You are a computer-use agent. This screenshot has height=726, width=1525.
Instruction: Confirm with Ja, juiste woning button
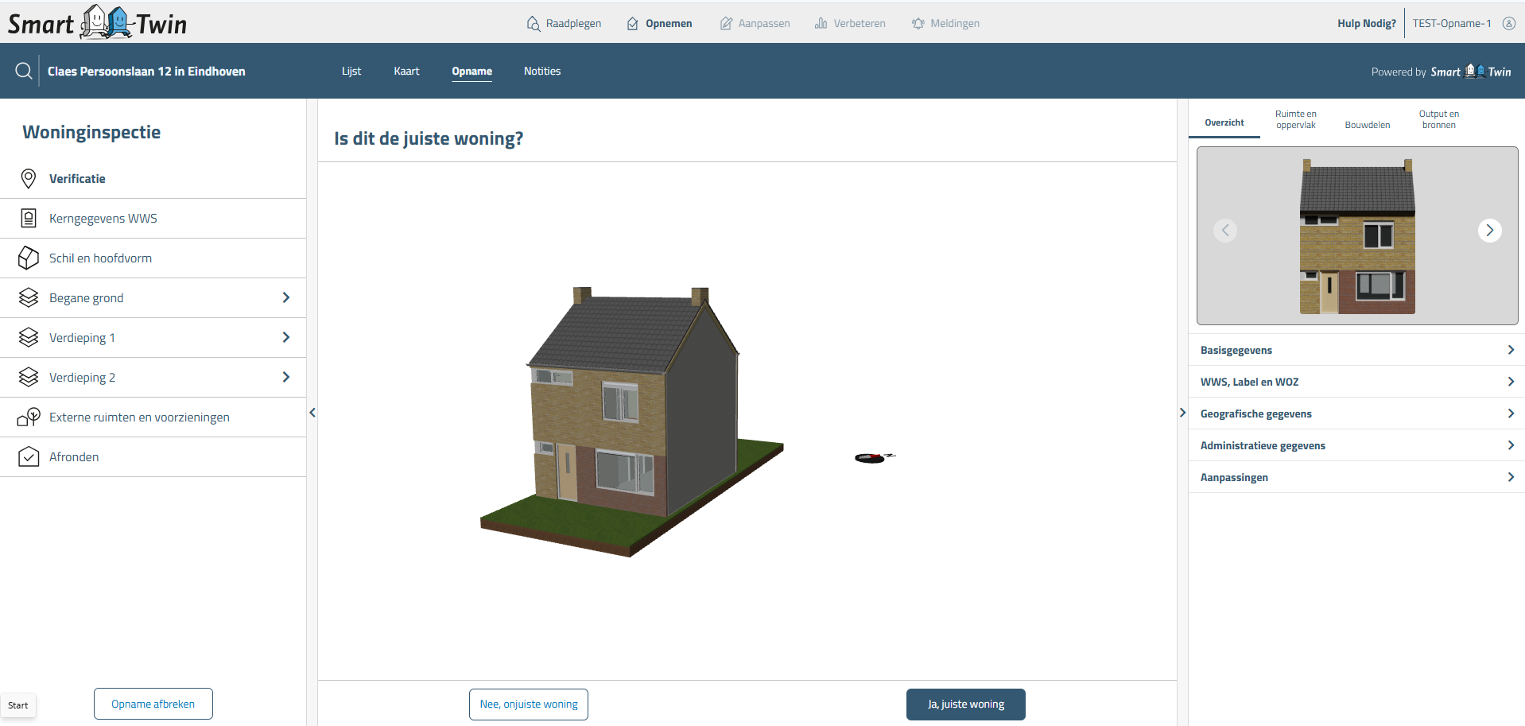(965, 705)
